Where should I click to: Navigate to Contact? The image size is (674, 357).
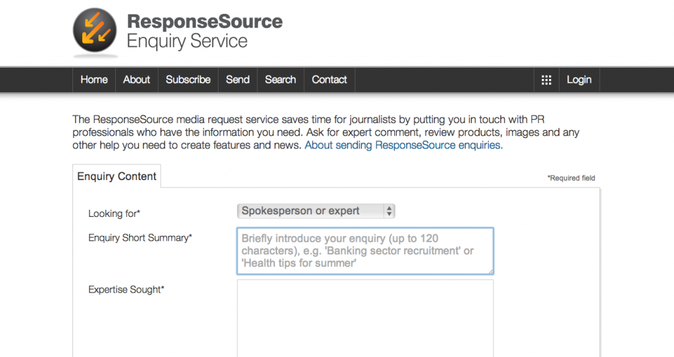tap(329, 80)
